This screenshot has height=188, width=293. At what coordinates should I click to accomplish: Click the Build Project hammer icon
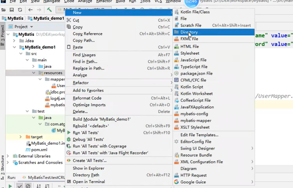click(x=49, y=9)
